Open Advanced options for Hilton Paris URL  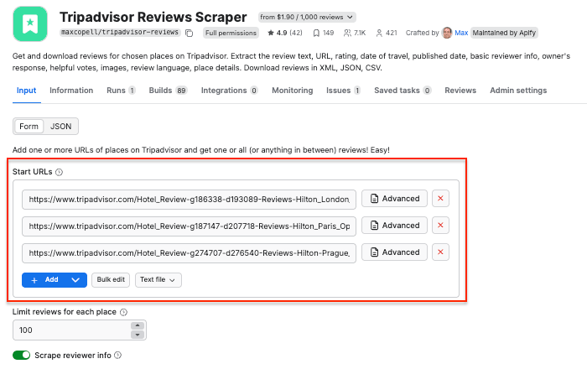click(x=394, y=226)
